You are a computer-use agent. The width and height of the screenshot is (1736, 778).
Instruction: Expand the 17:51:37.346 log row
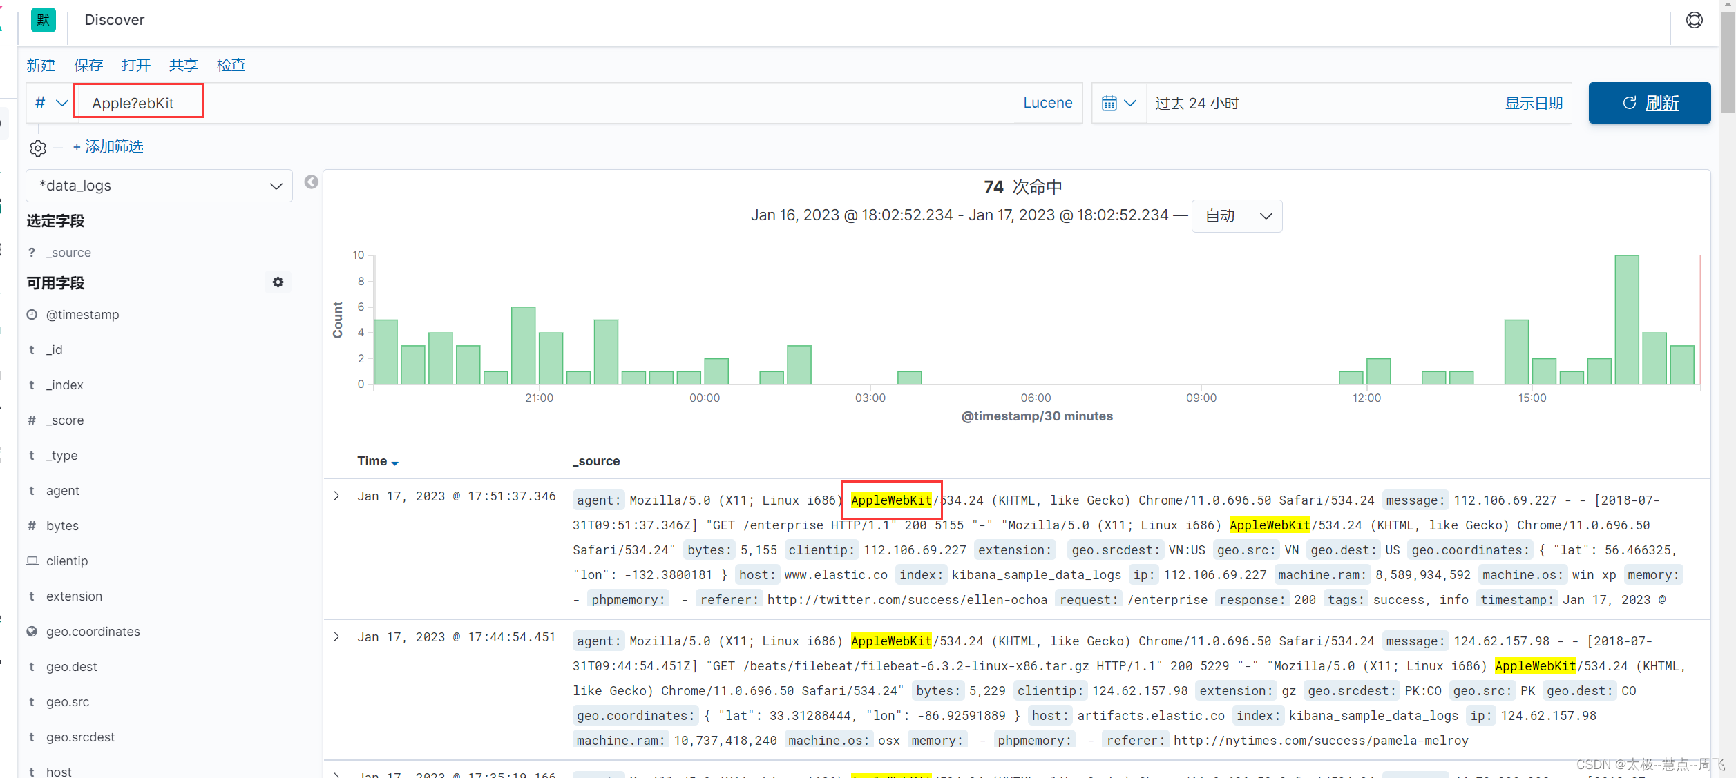pos(336,496)
